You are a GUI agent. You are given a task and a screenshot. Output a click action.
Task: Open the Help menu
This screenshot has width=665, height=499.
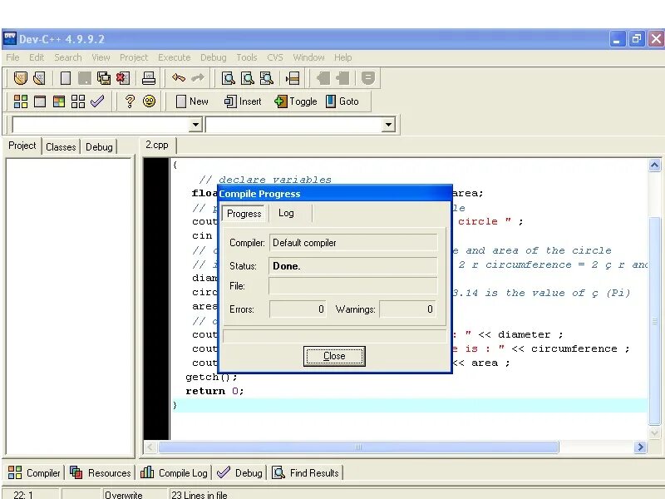point(342,57)
